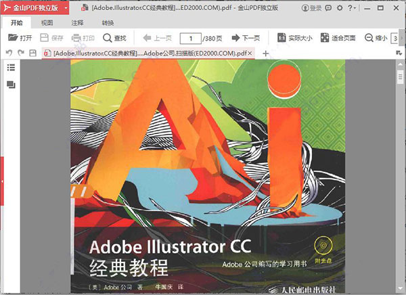Image resolution: width=406 pixels, height=295 pixels.
Task: Click the PDF file icon in title bar
Action: click(85, 7)
